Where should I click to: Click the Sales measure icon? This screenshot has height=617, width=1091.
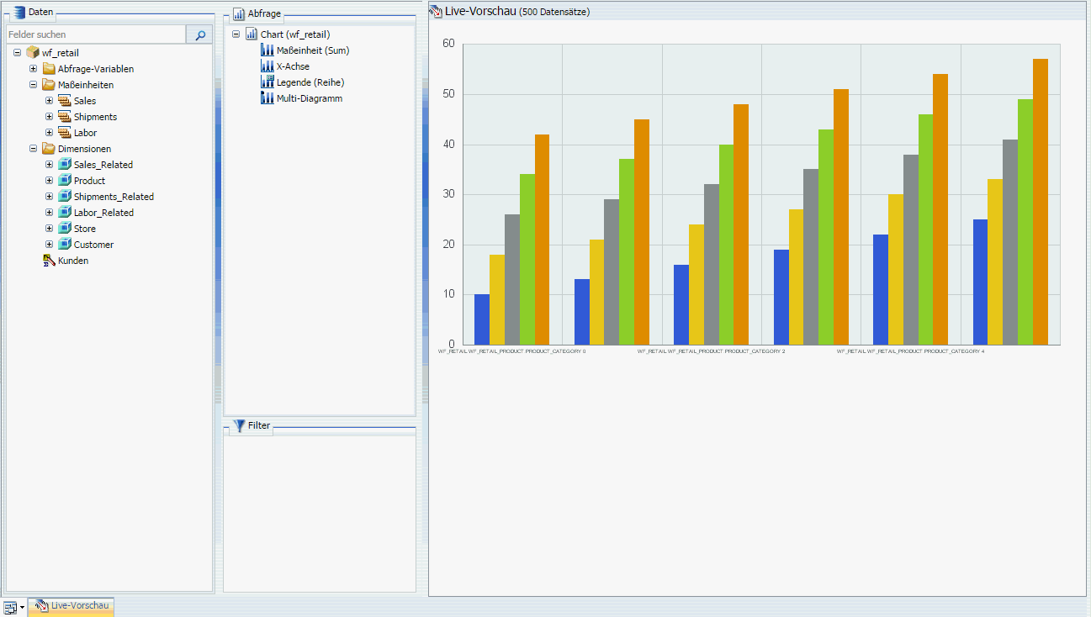(x=65, y=101)
